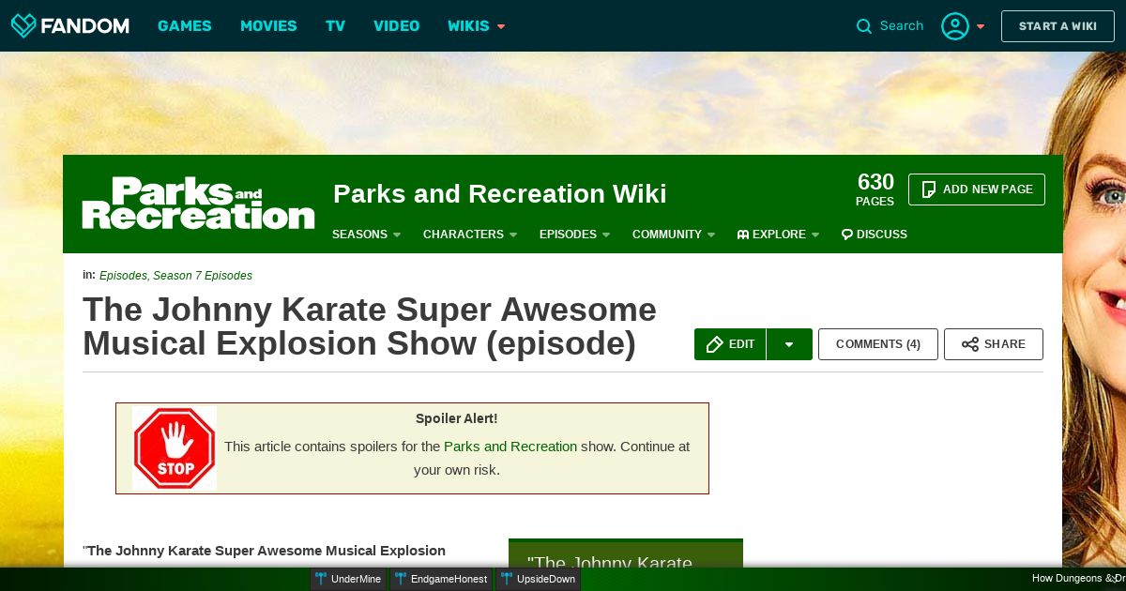The image size is (1126, 591).
Task: Expand the Community menu
Action: (674, 235)
